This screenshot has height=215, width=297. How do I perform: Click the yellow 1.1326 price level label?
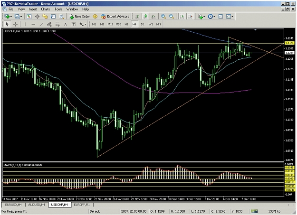(x=289, y=43)
